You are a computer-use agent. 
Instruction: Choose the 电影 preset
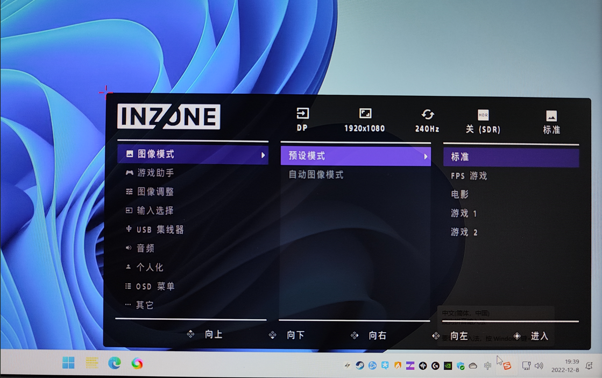pyautogui.click(x=459, y=194)
